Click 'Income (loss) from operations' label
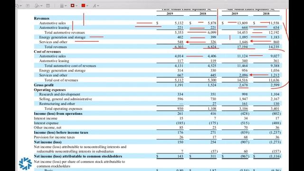Image resolution: width=304 pixels, height=171 pixels. pos(58,114)
